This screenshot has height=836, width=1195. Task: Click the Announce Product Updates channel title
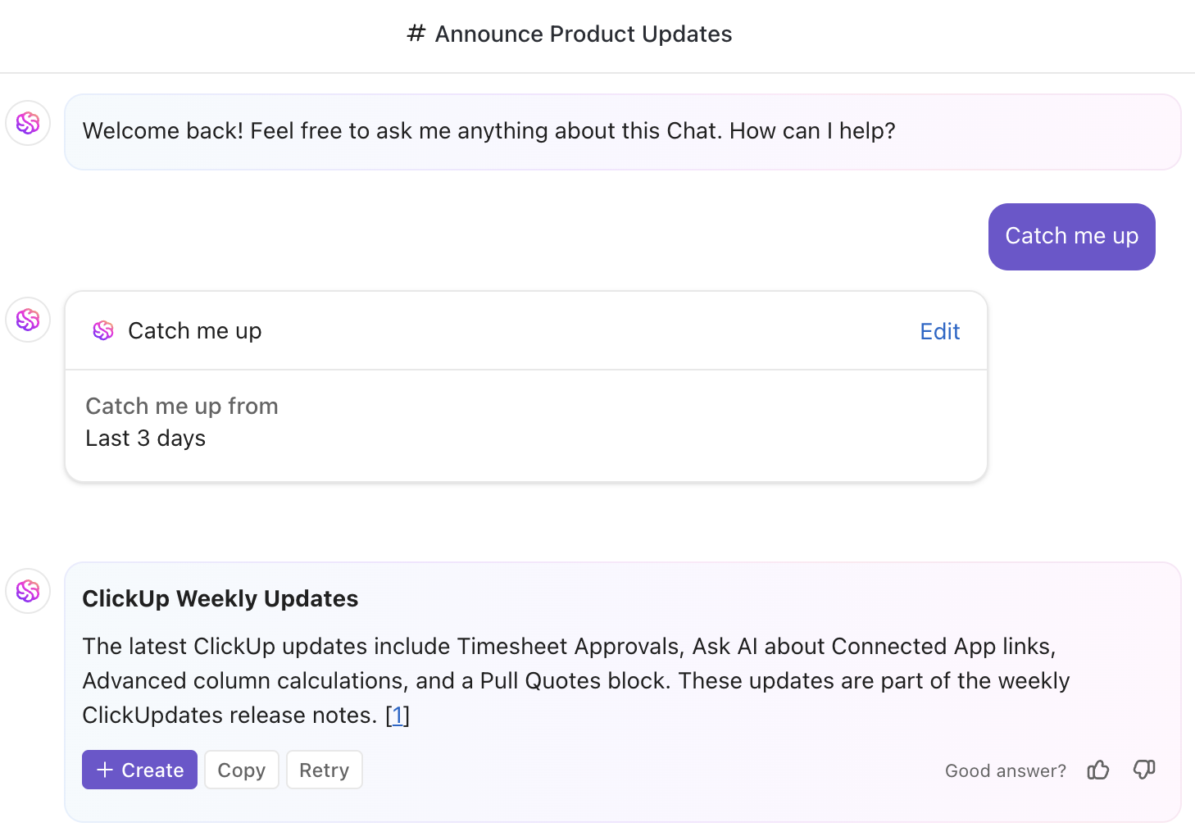[x=584, y=34]
